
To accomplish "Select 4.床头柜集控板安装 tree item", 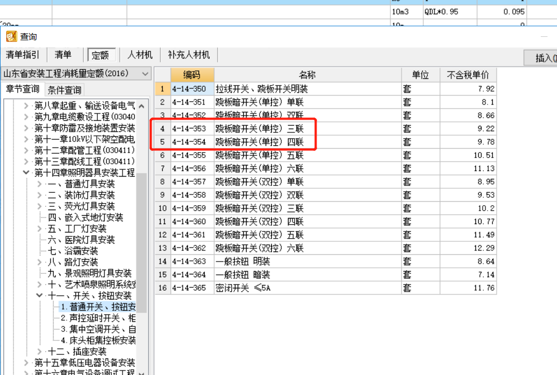I will [98, 340].
